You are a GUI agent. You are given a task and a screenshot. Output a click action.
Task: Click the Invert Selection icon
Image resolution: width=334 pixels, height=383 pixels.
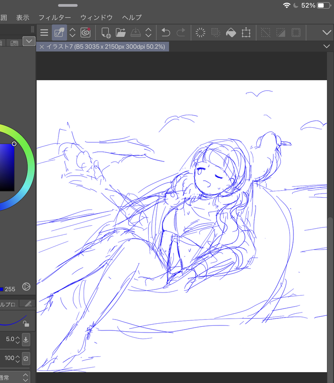point(280,33)
